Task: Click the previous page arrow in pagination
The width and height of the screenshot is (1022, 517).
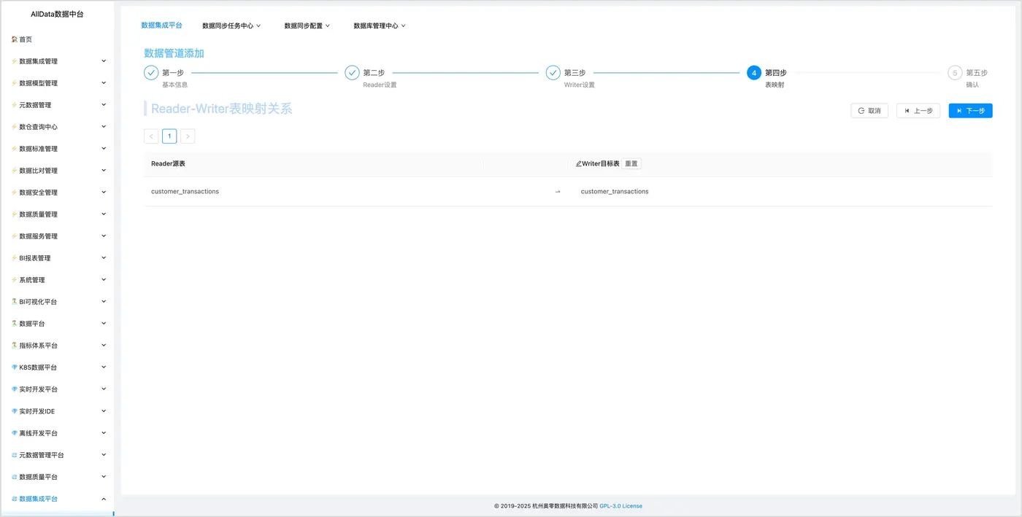Action: point(151,136)
